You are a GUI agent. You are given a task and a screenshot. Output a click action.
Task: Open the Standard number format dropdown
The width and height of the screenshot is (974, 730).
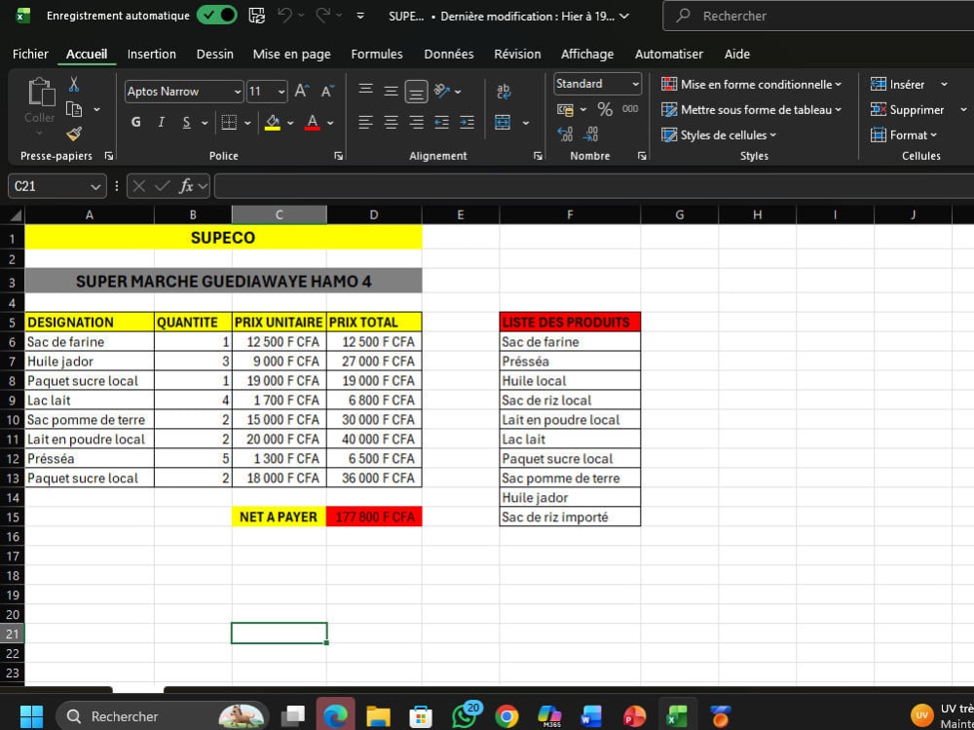point(635,84)
